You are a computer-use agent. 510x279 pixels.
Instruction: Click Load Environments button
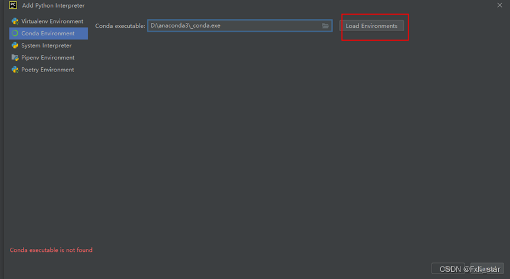pos(371,26)
